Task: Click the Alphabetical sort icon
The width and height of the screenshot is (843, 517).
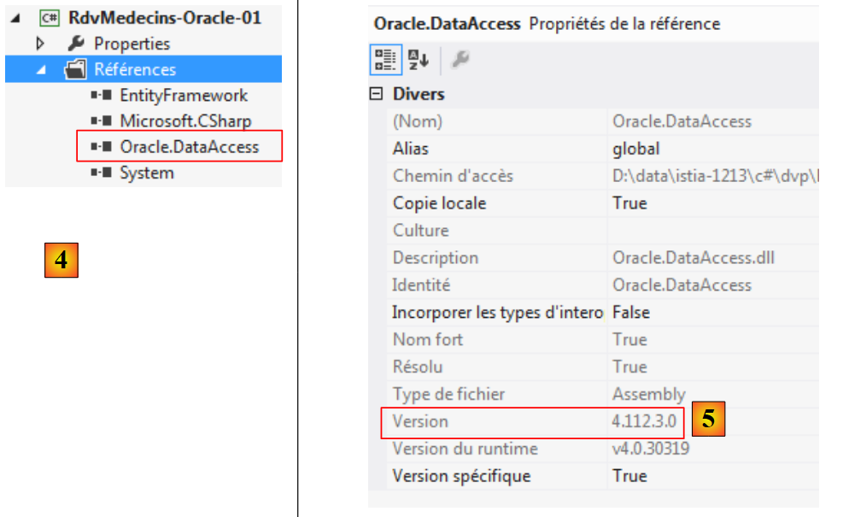Action: [x=417, y=59]
